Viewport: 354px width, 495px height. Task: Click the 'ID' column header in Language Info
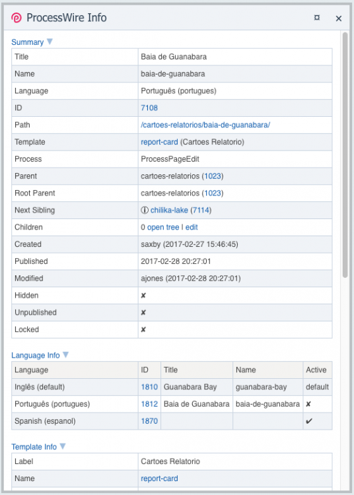coord(145,370)
